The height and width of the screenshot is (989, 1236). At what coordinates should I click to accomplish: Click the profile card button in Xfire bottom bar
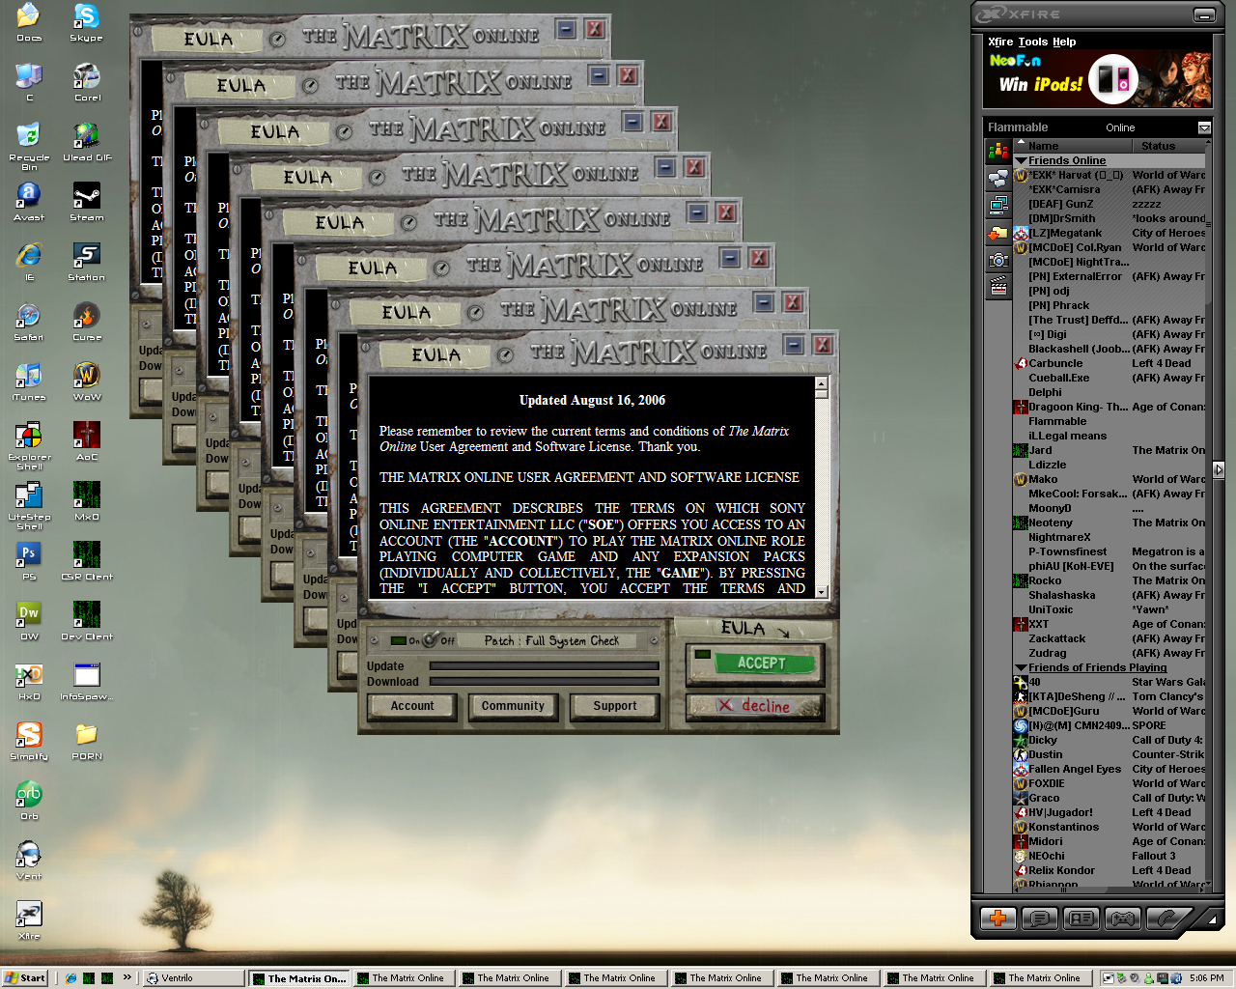1081,918
